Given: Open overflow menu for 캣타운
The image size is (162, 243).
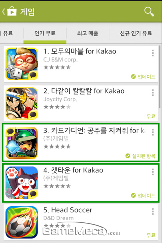Looking at the screenshot, I should coord(153,172).
